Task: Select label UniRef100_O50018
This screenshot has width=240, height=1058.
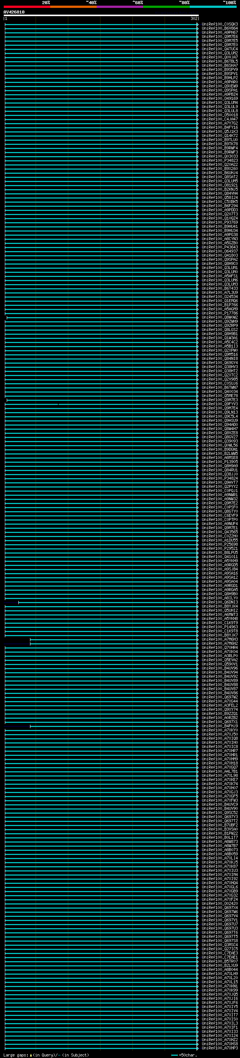Action: pyautogui.click(x=220, y=115)
